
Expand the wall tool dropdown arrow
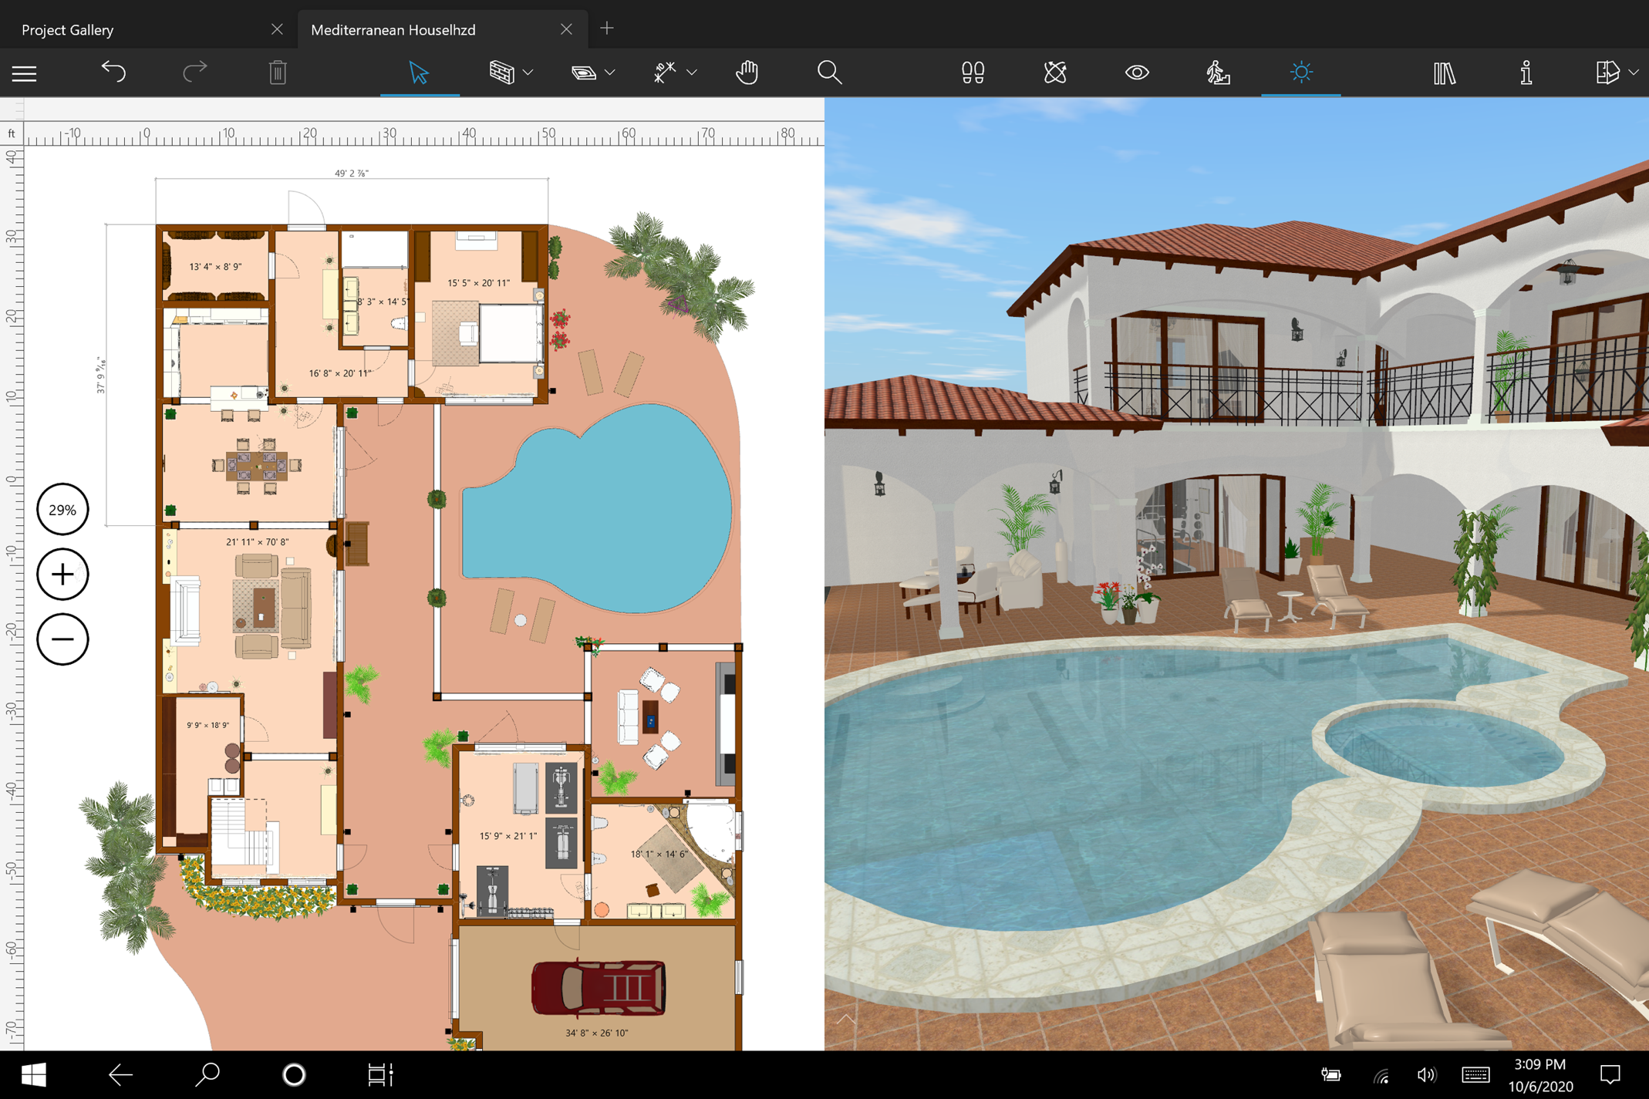pos(528,72)
